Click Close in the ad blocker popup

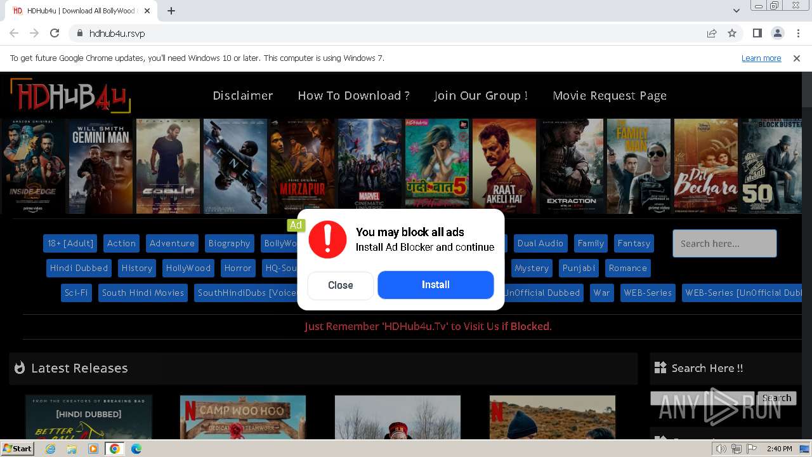(341, 286)
